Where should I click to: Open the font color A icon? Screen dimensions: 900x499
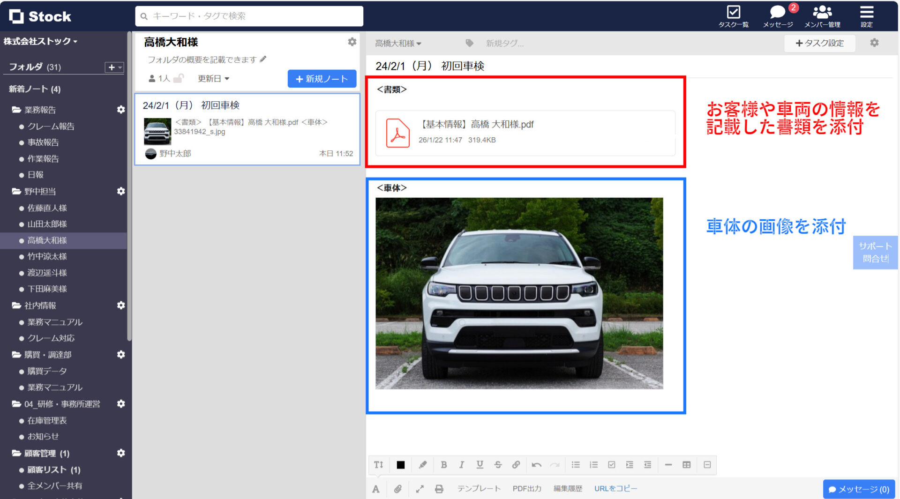coord(375,489)
